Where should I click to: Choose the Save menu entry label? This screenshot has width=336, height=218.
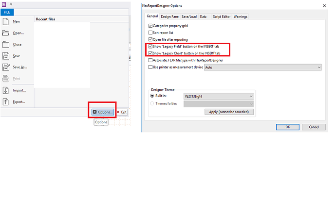(x=16, y=56)
